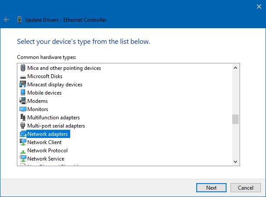Click the Miracast display devices icon

coord(23,85)
